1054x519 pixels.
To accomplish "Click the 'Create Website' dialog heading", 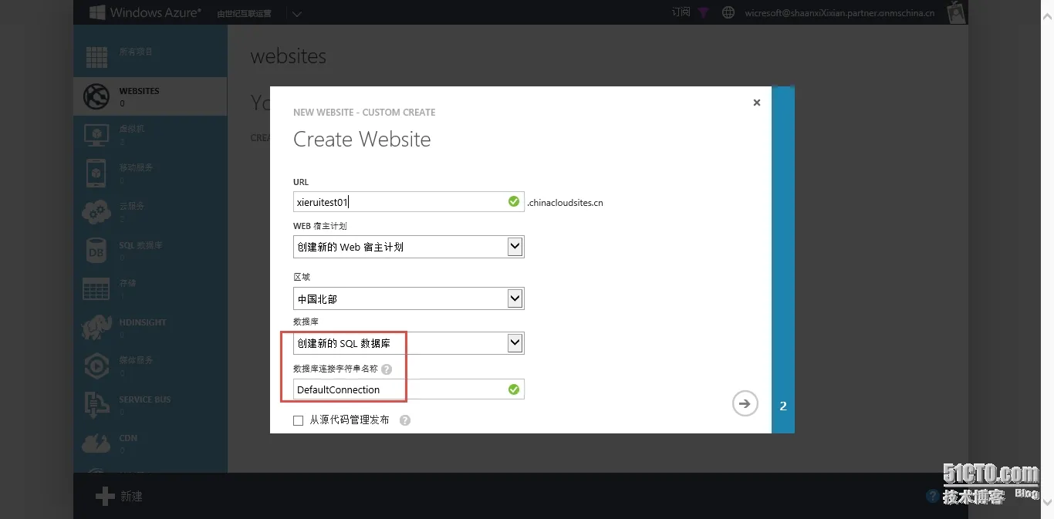I will coord(362,140).
